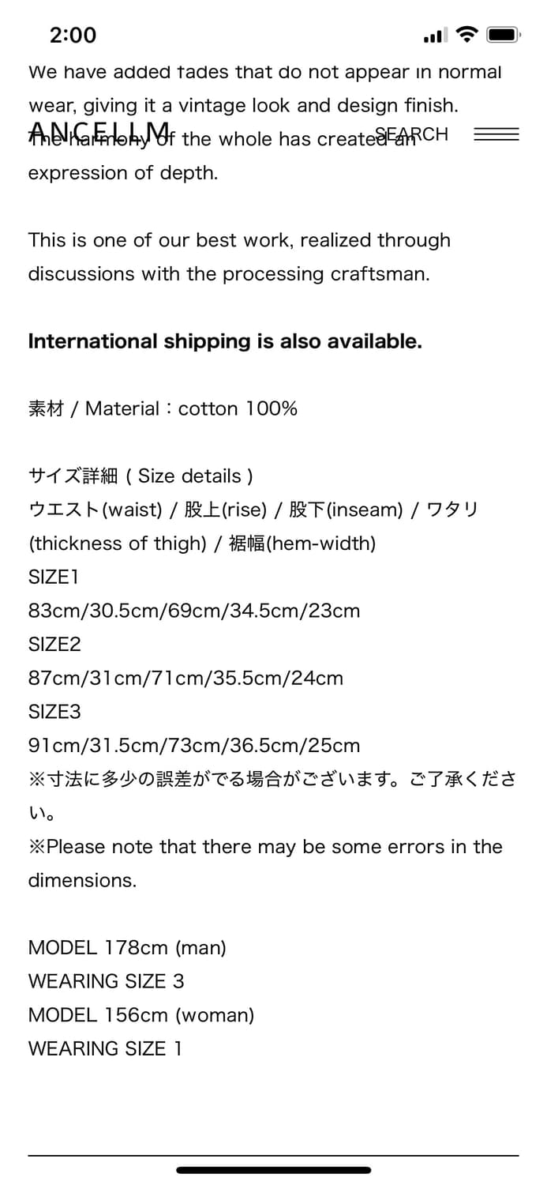Tap the home indicator bar
The height and width of the screenshot is (1185, 547).
(x=273, y=1170)
